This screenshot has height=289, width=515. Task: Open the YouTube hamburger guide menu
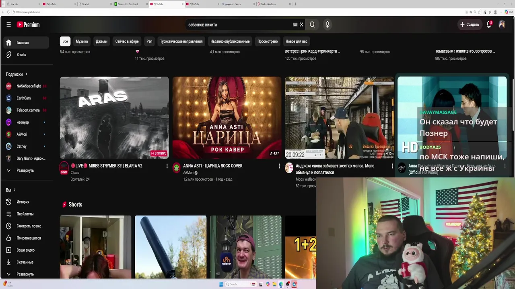(x=8, y=24)
